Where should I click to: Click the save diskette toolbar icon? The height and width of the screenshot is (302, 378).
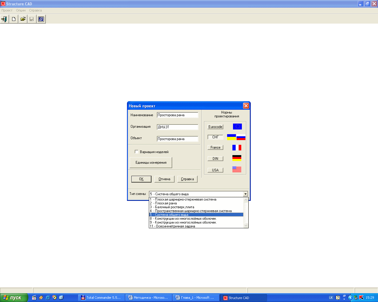(x=32, y=19)
